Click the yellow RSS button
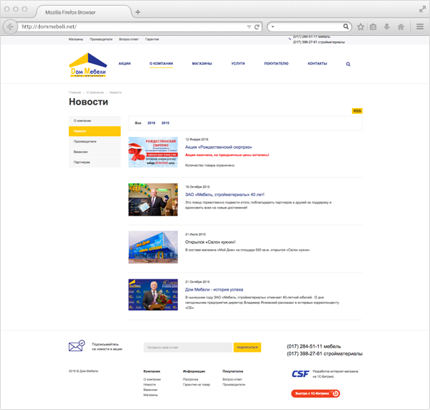This screenshot has width=430, height=410. (x=357, y=111)
